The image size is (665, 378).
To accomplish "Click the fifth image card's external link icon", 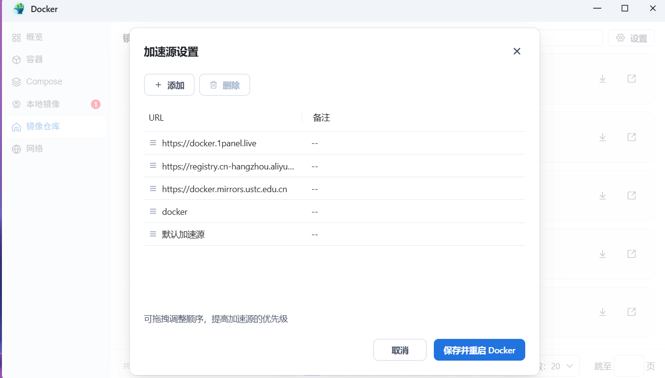I will click(632, 312).
